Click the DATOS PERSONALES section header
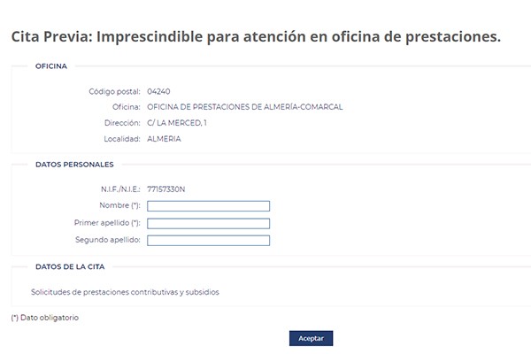This screenshot has width=531, height=354. pyautogui.click(x=74, y=164)
